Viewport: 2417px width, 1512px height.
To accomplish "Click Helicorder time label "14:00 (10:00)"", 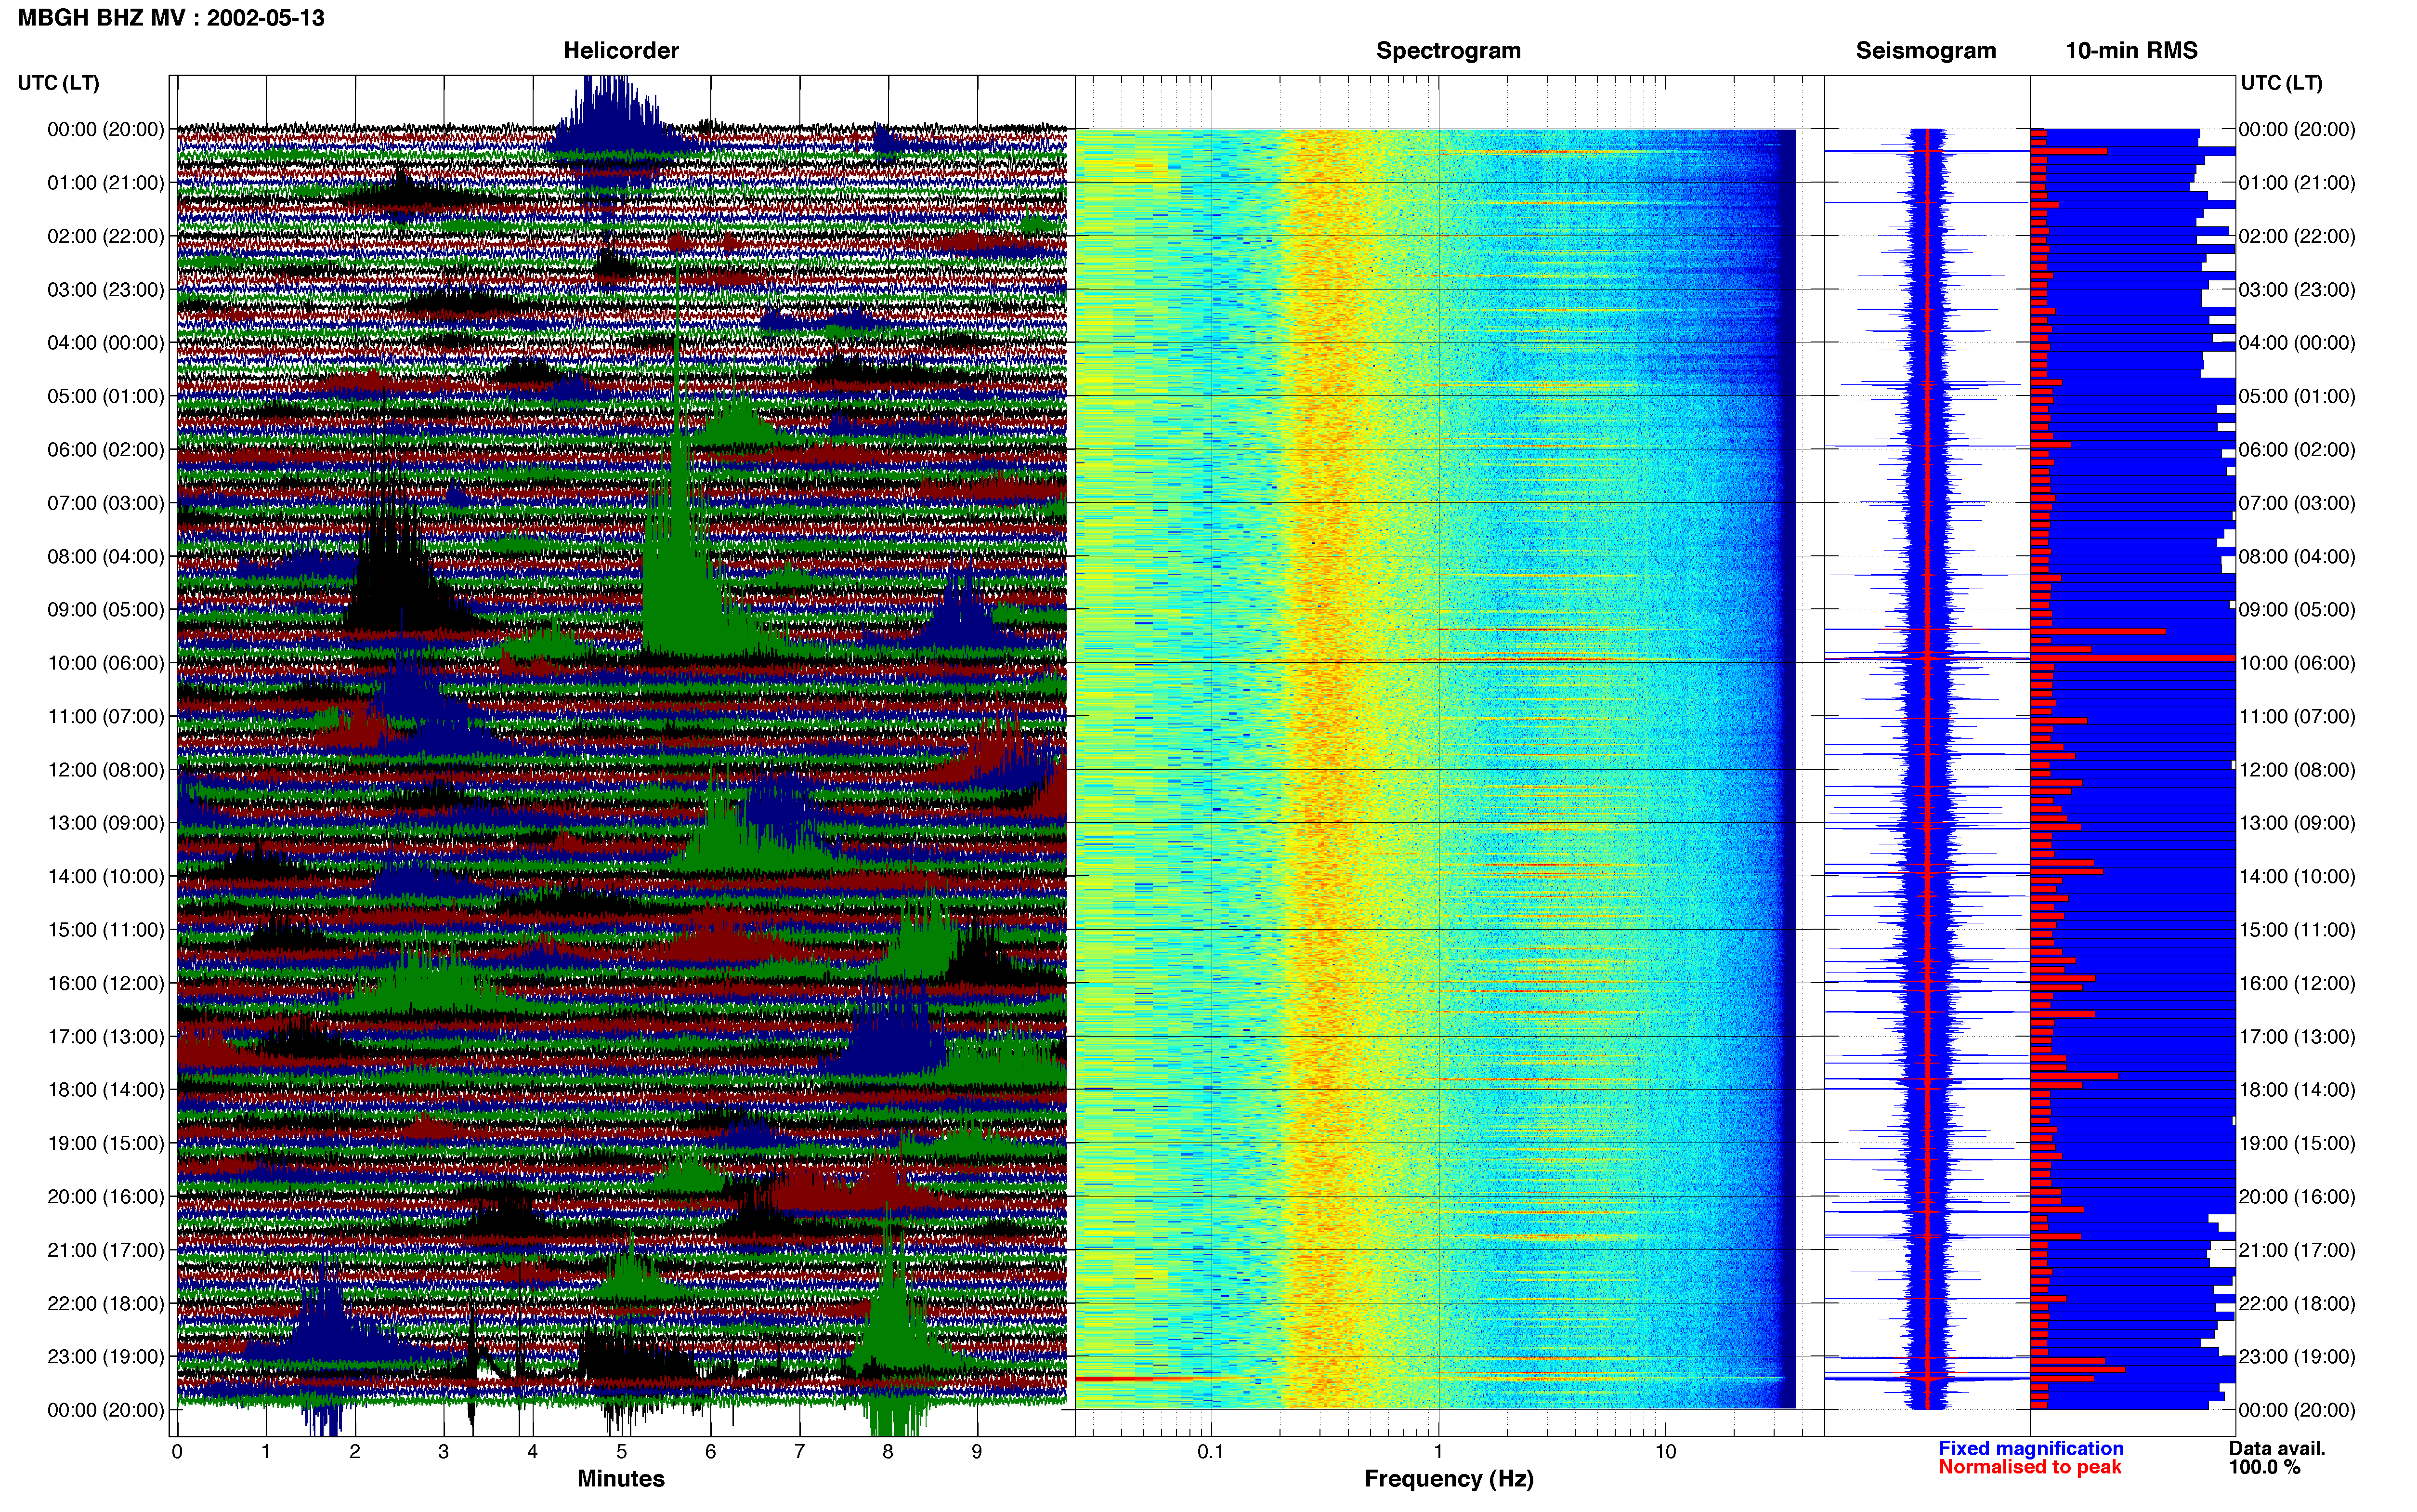I will [106, 877].
